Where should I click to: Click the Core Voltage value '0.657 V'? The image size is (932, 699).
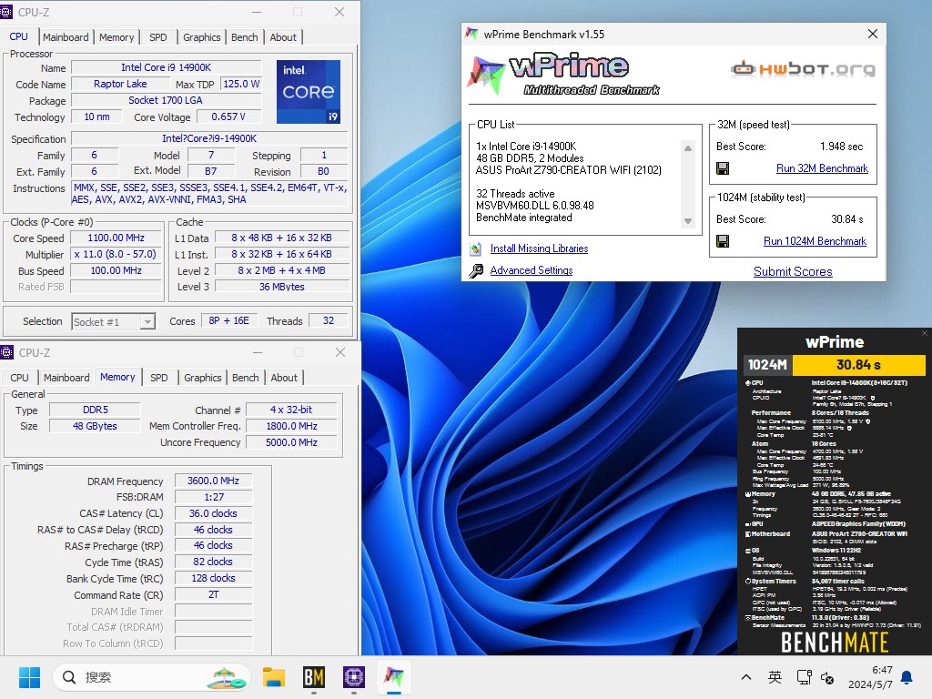[228, 116]
